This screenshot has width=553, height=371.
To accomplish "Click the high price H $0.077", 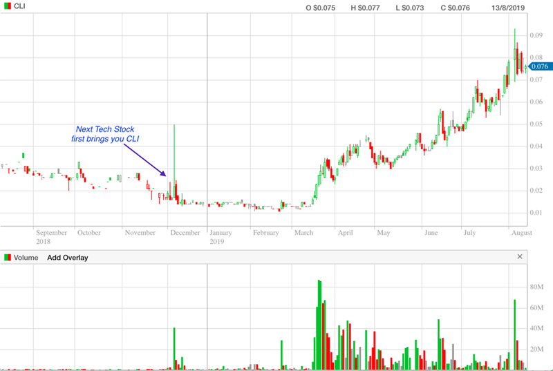I will tap(365, 8).
